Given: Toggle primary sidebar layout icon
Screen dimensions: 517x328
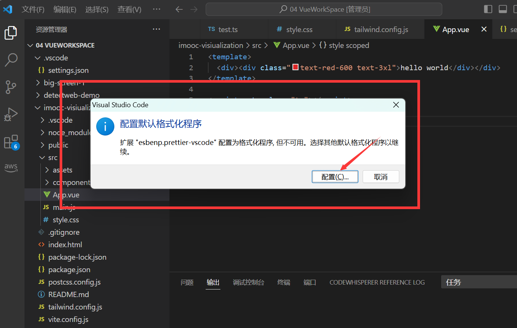Looking at the screenshot, I should (488, 9).
